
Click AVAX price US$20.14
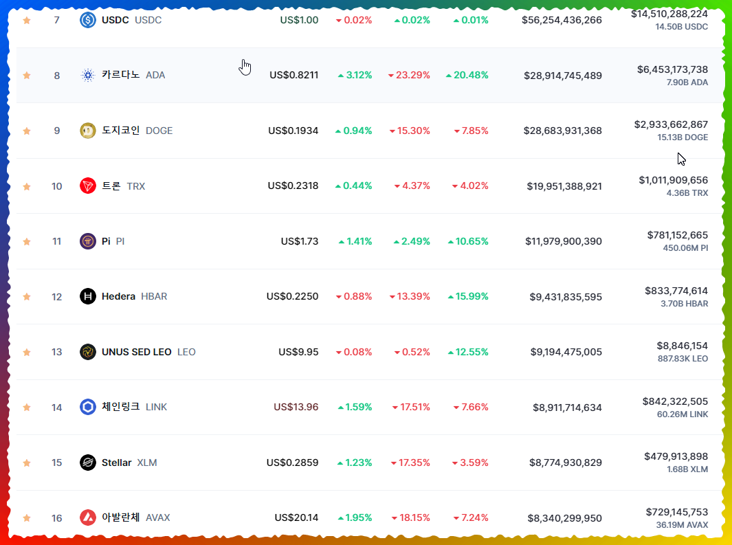296,518
